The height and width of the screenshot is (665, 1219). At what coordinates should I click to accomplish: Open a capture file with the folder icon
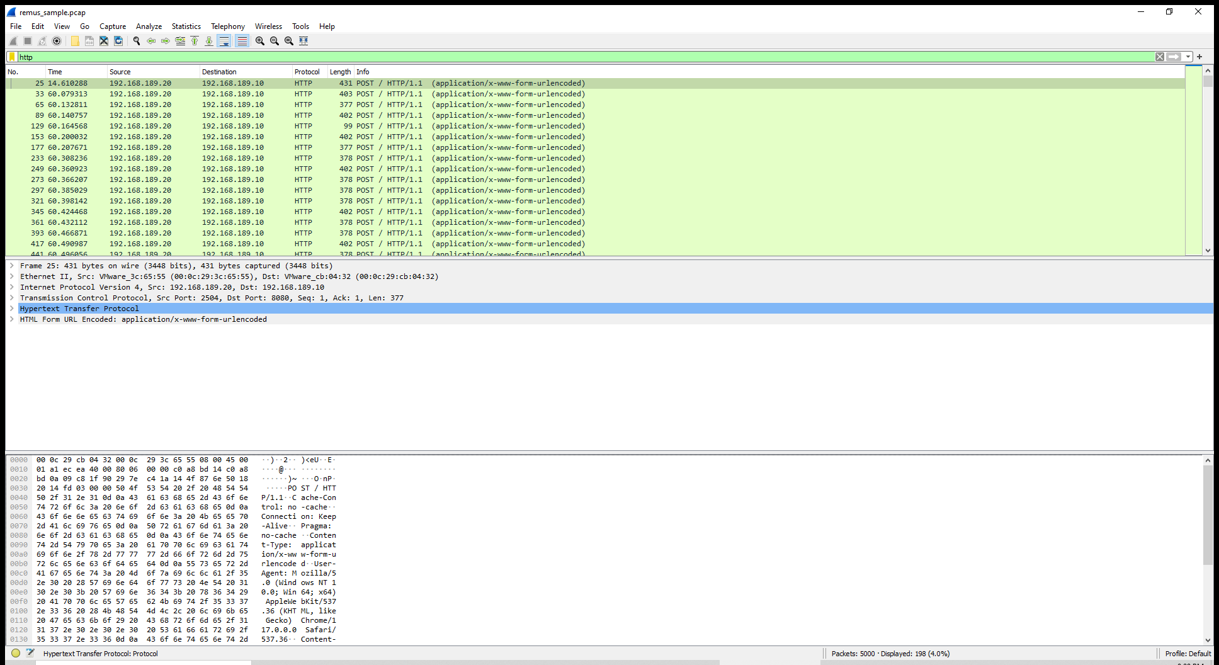point(75,41)
